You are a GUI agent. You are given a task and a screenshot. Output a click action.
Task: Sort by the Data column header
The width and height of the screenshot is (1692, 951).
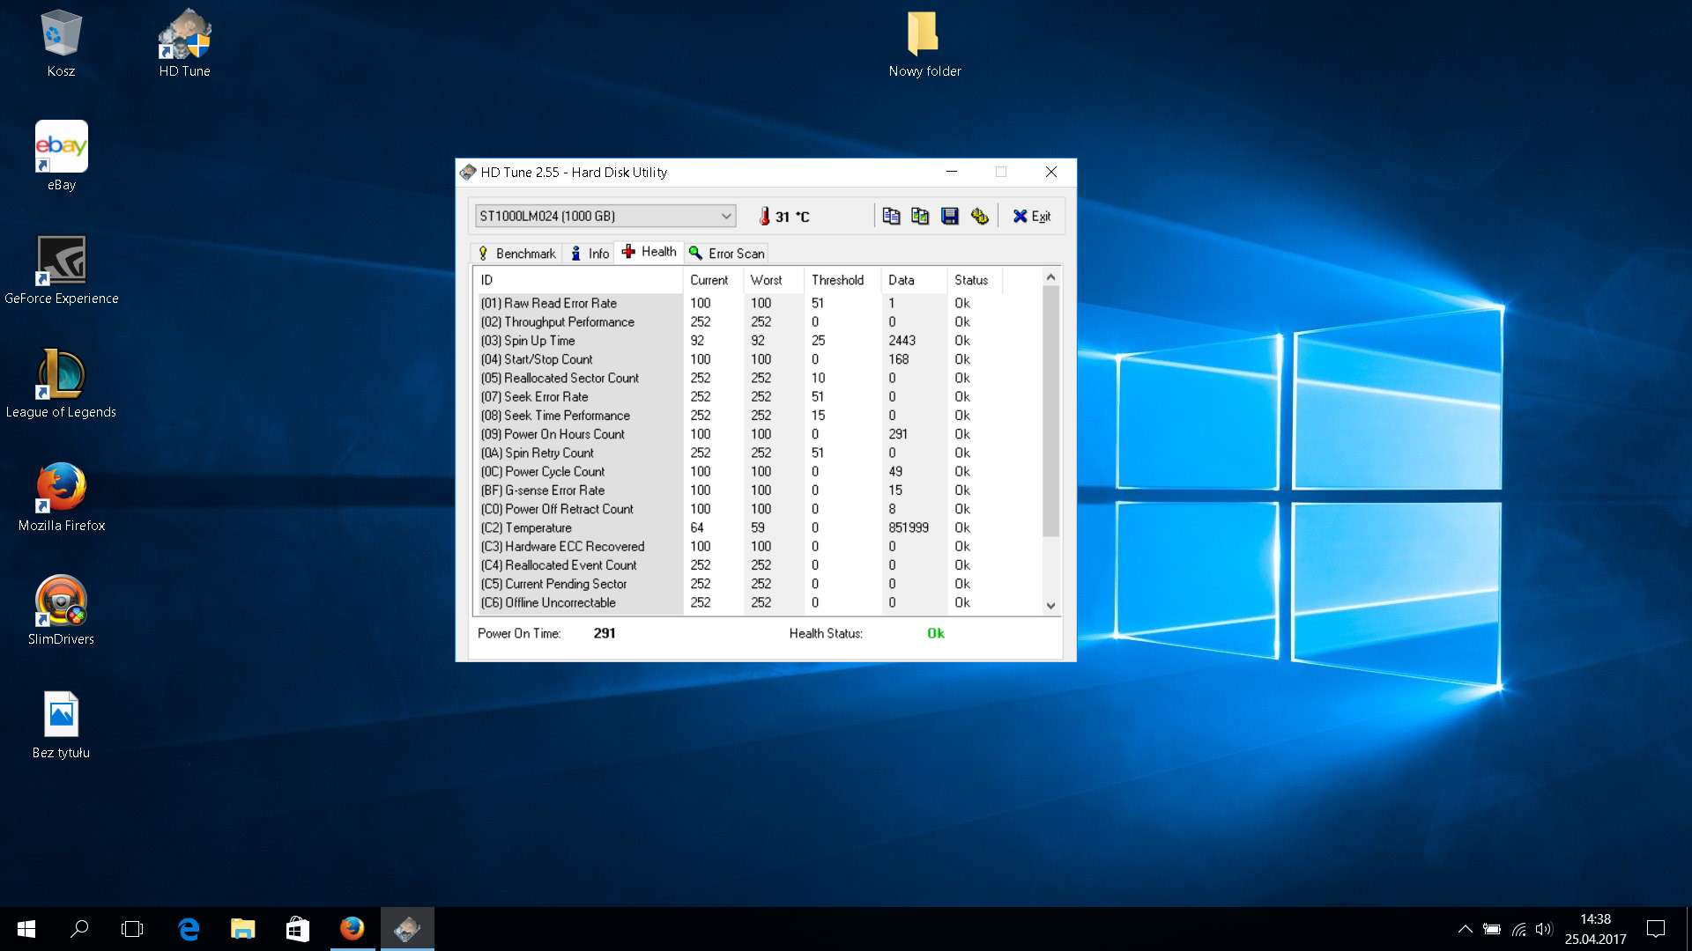(x=913, y=280)
